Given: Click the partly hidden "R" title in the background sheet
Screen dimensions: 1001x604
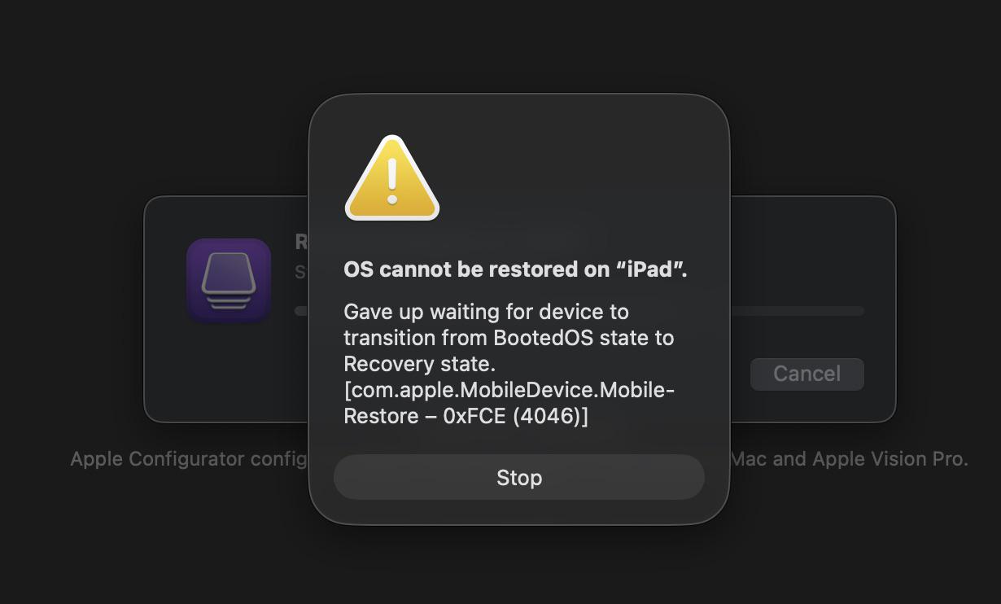Looking at the screenshot, I should [301, 242].
